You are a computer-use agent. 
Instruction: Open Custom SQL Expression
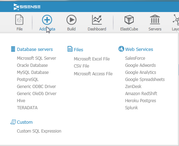coord(39,131)
